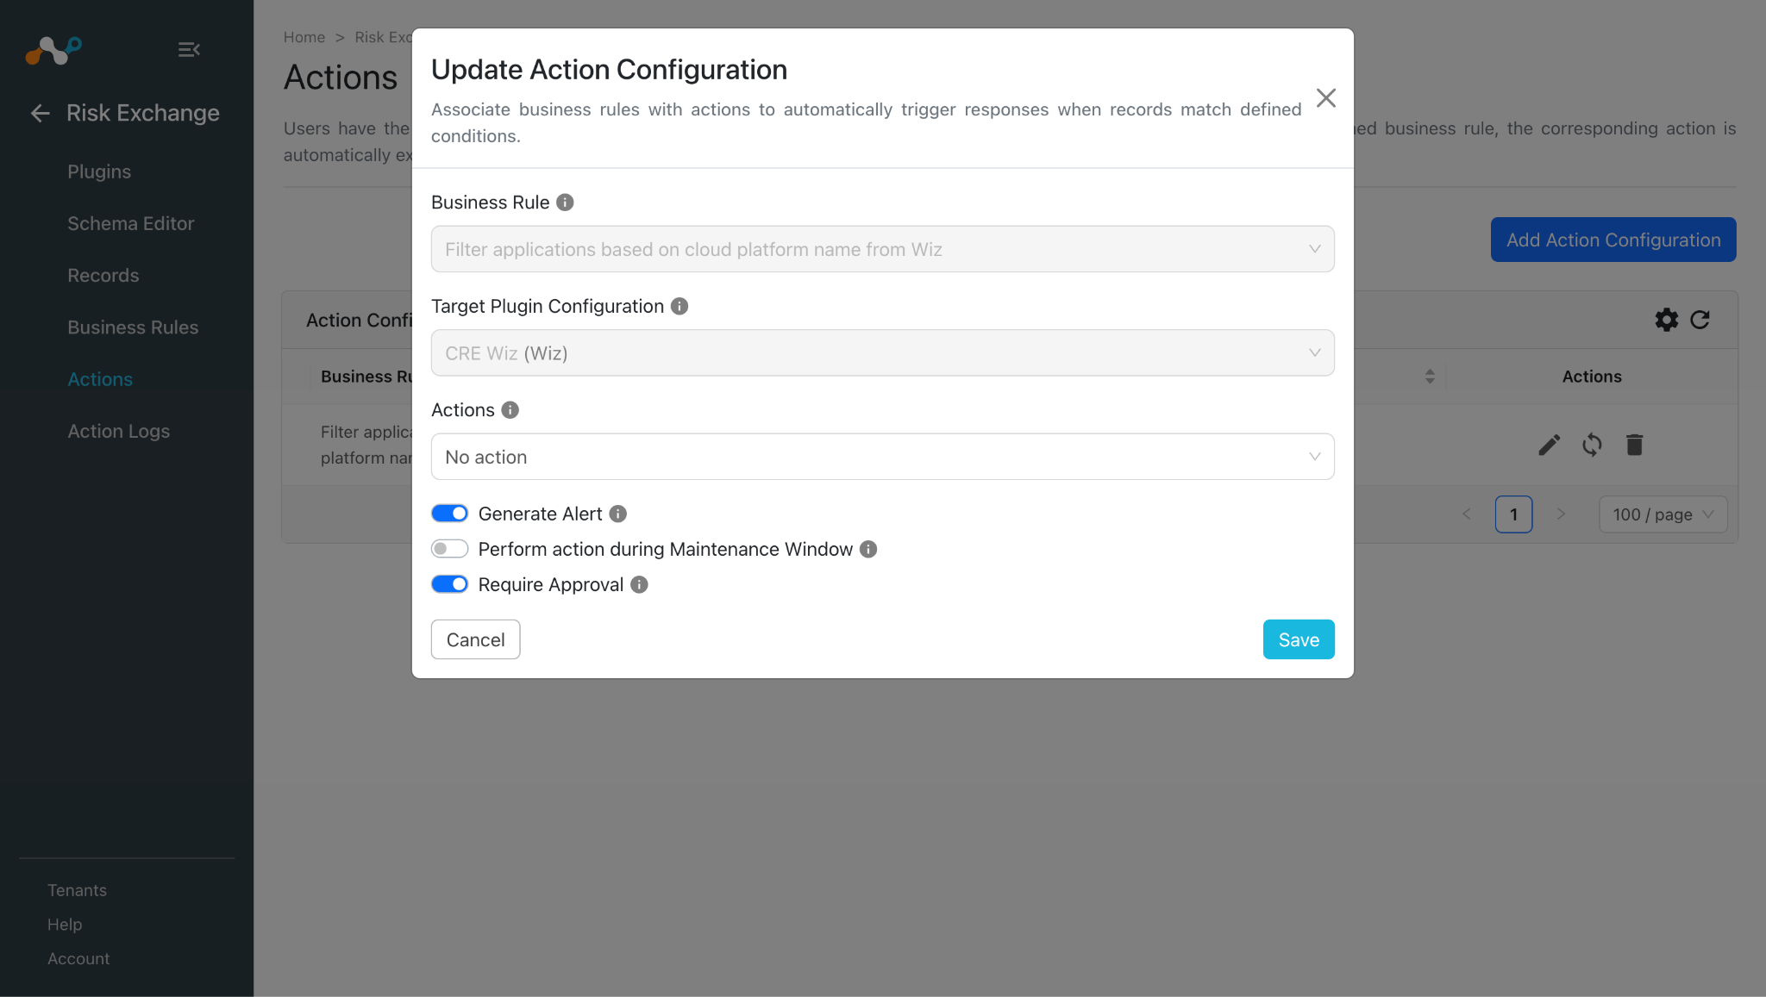
Task: Click the info icon next to Generate Alert
Action: 617,514
